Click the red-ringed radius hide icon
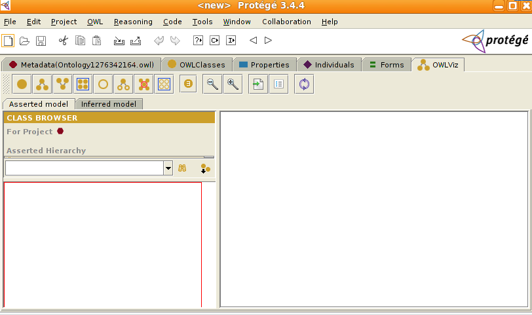 (x=144, y=84)
